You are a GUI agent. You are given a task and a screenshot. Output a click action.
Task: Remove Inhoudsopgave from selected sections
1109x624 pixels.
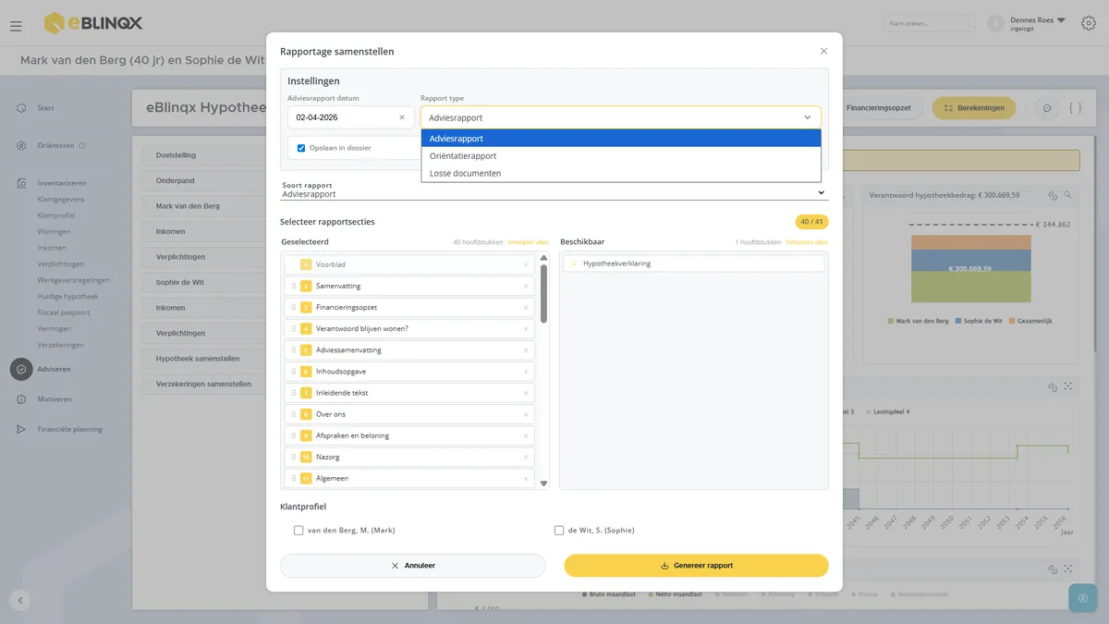click(x=526, y=372)
